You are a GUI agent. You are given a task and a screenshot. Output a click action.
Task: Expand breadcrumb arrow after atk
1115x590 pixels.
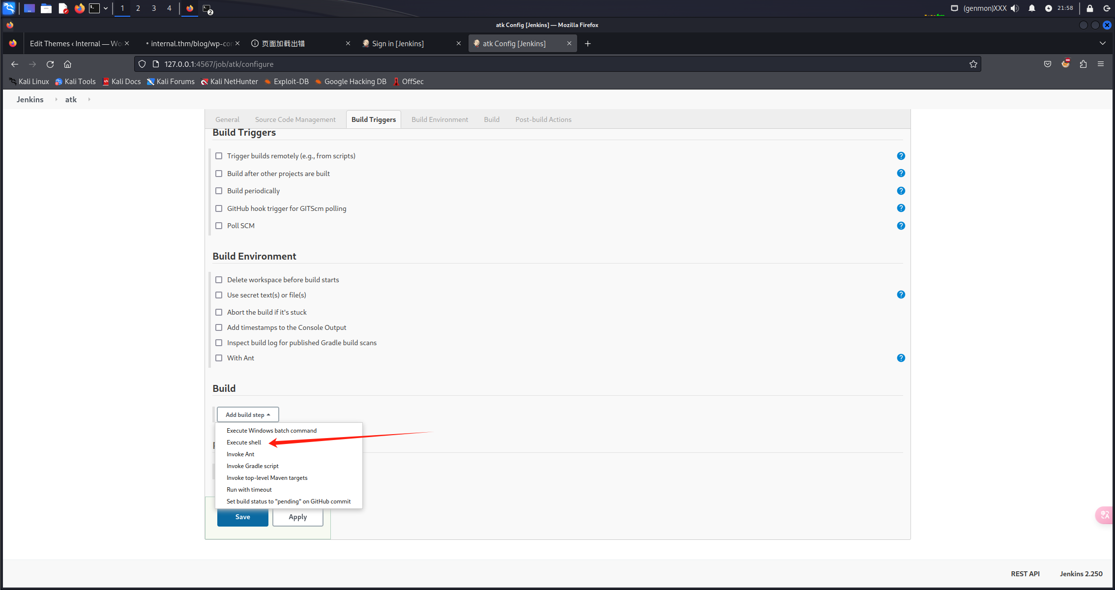[x=89, y=99]
